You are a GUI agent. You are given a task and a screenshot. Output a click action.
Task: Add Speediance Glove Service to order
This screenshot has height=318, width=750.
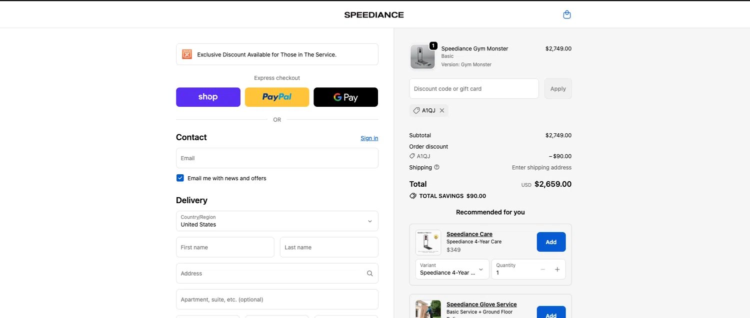tap(551, 313)
